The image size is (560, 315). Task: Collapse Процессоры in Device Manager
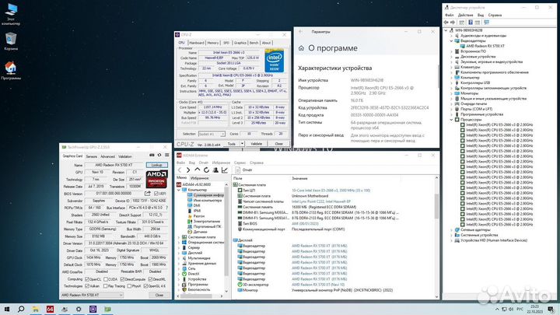pos(451,120)
